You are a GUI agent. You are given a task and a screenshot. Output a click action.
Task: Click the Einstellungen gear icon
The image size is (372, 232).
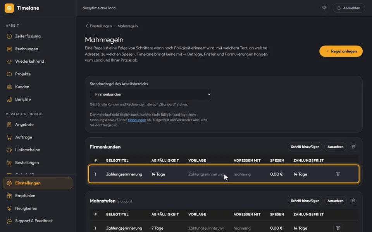[9, 183]
